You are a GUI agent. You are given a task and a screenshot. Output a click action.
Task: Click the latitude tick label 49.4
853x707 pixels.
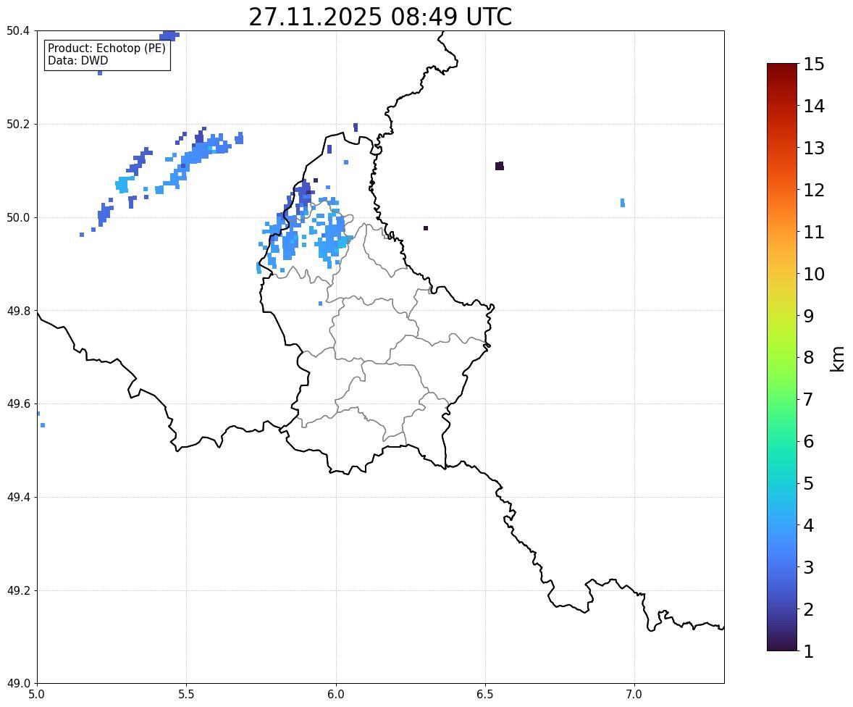pyautogui.click(x=17, y=498)
